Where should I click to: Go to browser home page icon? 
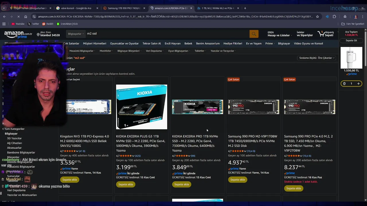[x=26, y=17]
